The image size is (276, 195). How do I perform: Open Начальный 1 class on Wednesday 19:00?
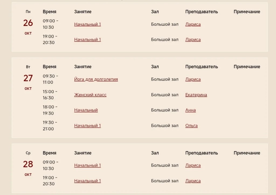point(88,181)
